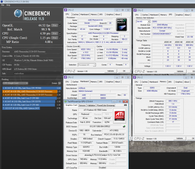Click the Corsair manufacturer value in SPD
The width and height of the screenshot is (195, 169).
pos(162,31)
